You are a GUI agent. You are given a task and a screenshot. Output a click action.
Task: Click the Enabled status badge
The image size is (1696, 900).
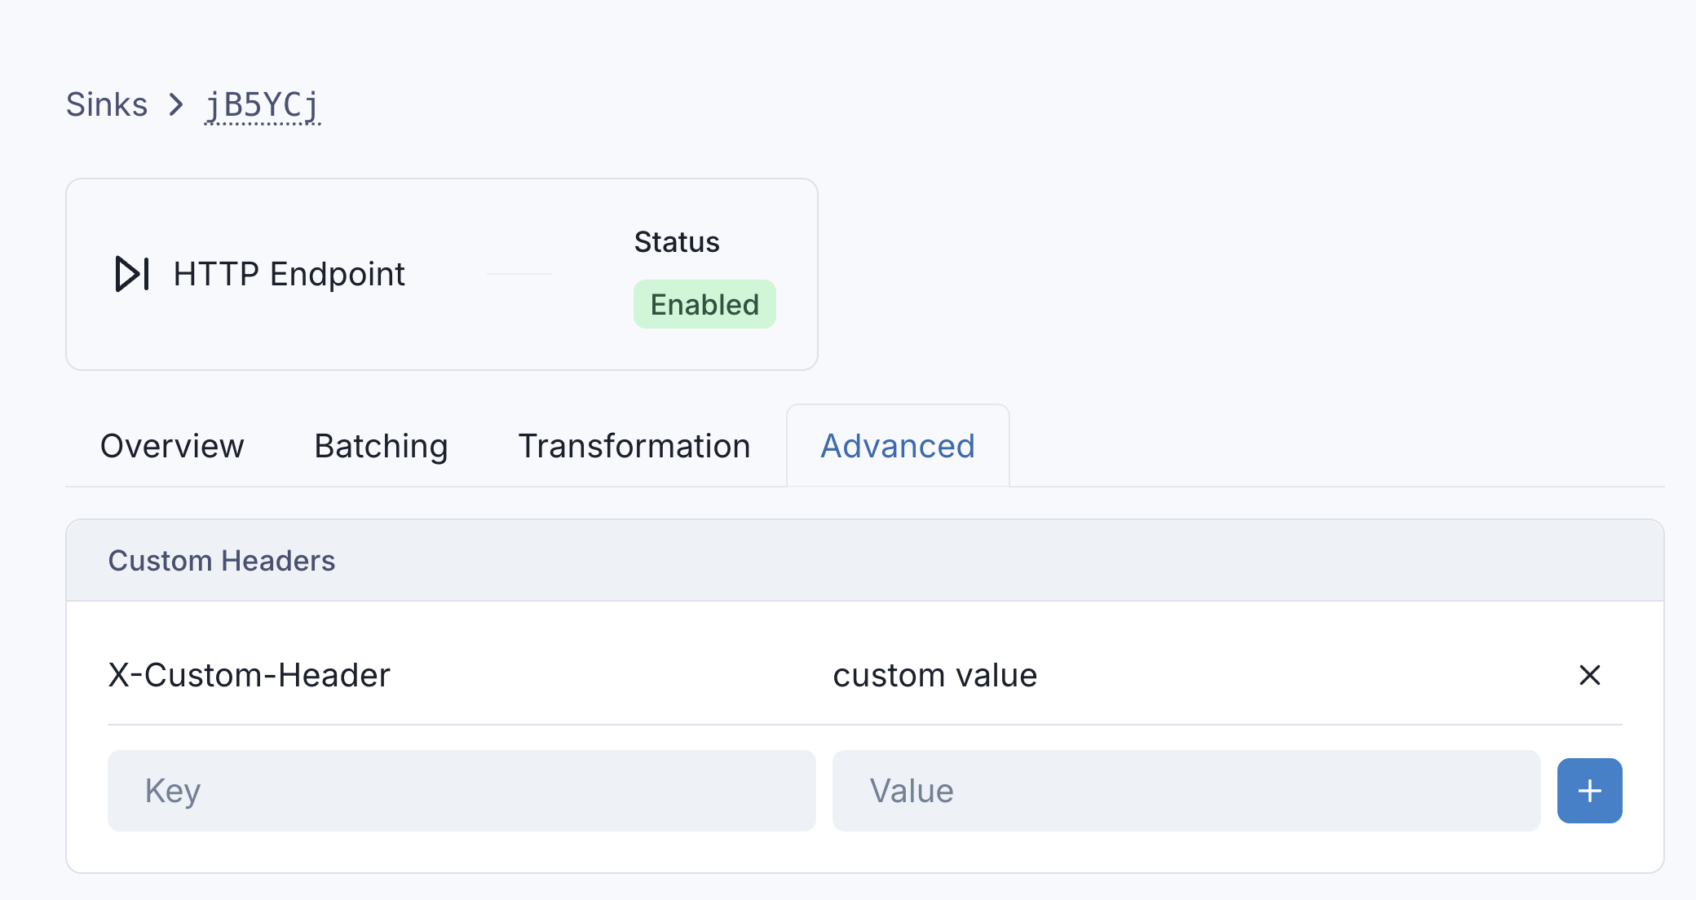pyautogui.click(x=704, y=305)
